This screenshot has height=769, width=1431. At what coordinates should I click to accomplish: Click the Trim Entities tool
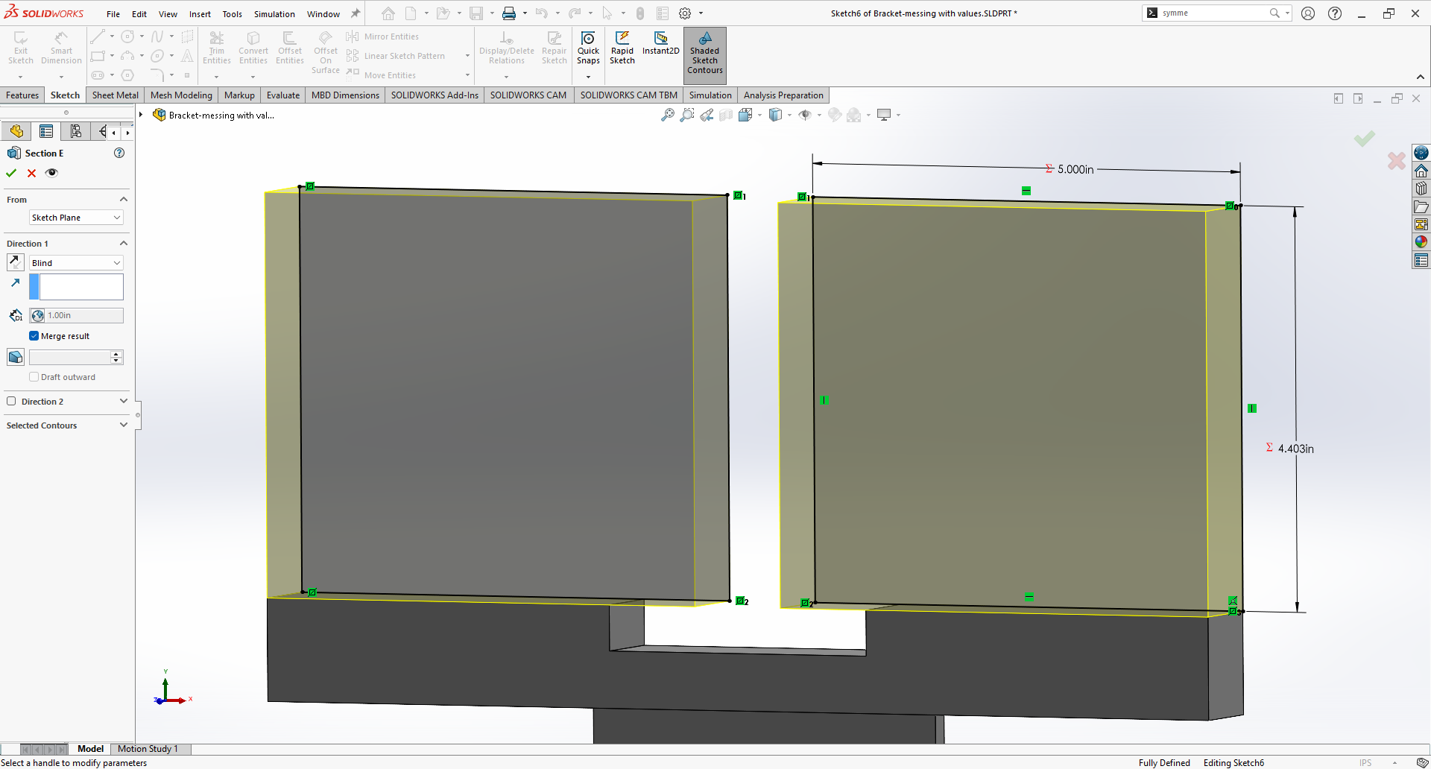pyautogui.click(x=216, y=48)
